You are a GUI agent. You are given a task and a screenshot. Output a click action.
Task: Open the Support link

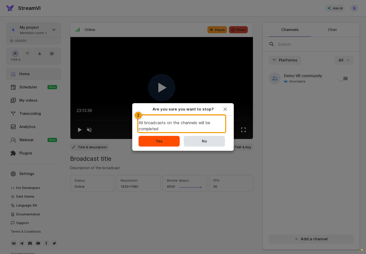click(20, 223)
